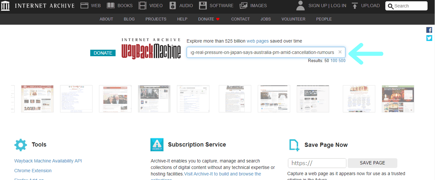This screenshot has width=435, height=180.
Task: Open the PEOPLE link
Action: point(324,19)
